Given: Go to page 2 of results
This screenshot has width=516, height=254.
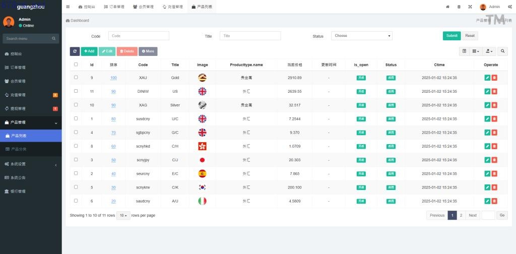Looking at the screenshot, I should (461, 215).
